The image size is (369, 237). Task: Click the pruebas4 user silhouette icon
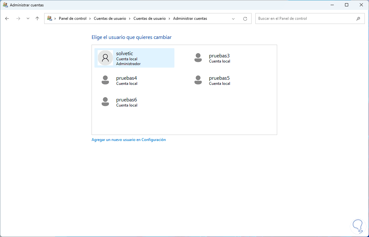coord(105,80)
